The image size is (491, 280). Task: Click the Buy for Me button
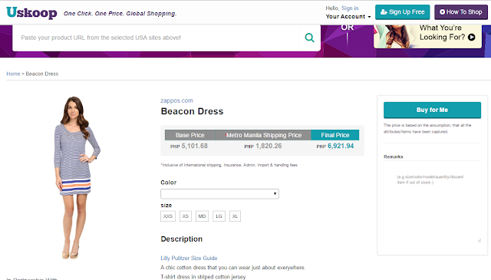click(432, 110)
